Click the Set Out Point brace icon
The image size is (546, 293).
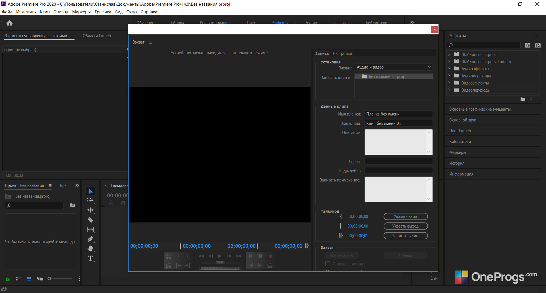(187, 256)
